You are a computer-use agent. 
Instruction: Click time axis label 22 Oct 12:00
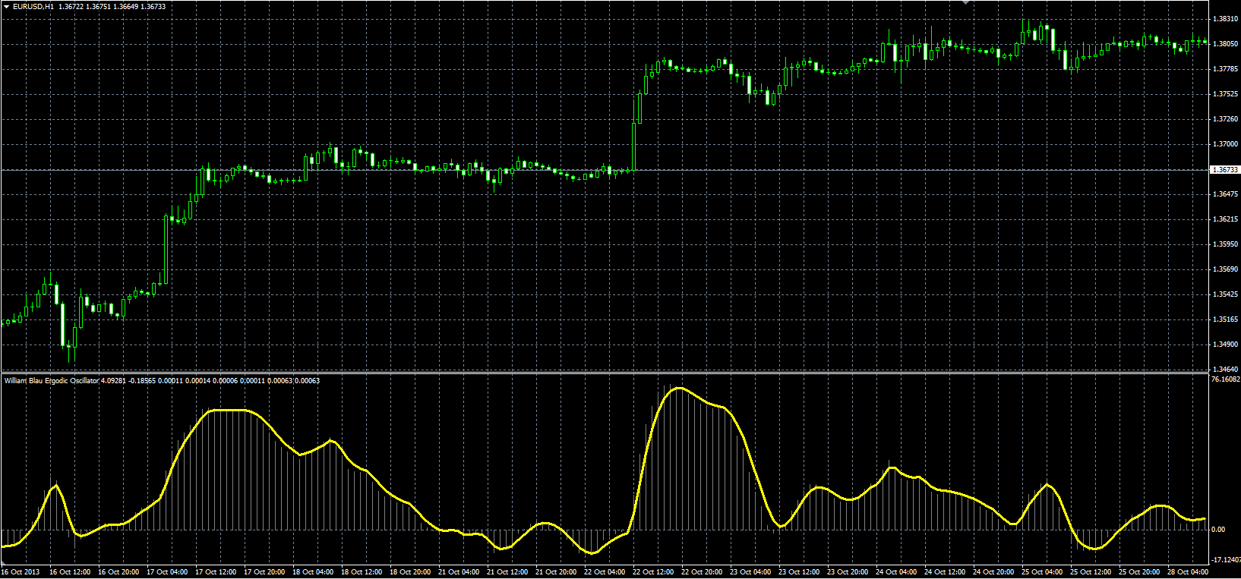coord(653,572)
